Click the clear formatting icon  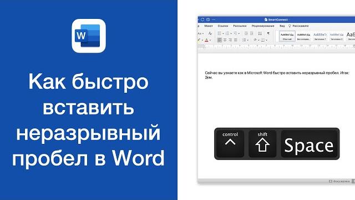tap(210, 33)
